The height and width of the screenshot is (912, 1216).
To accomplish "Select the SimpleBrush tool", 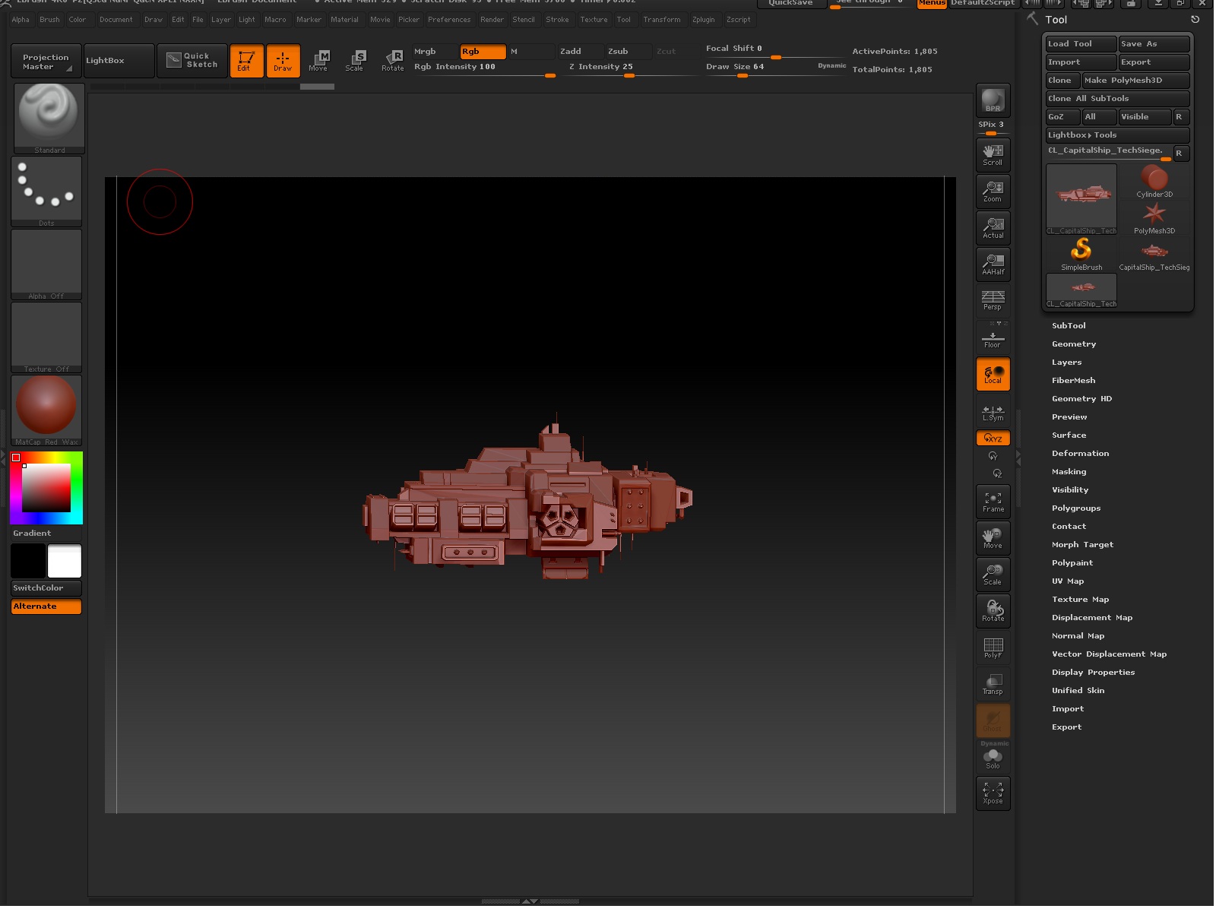I will (x=1081, y=255).
